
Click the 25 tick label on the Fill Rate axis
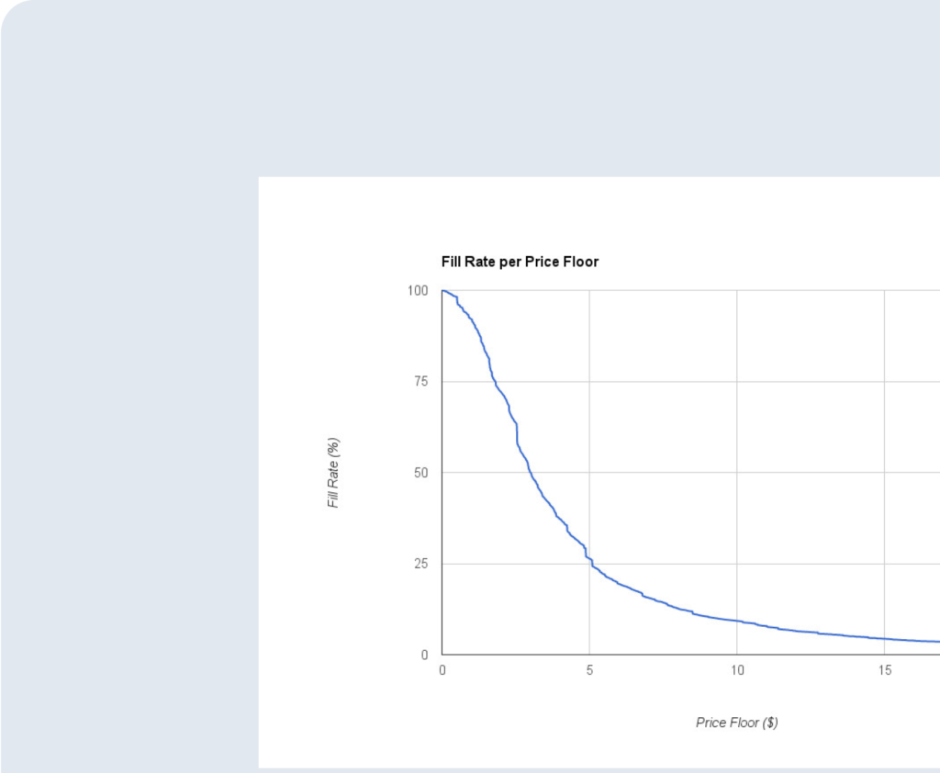coord(420,564)
